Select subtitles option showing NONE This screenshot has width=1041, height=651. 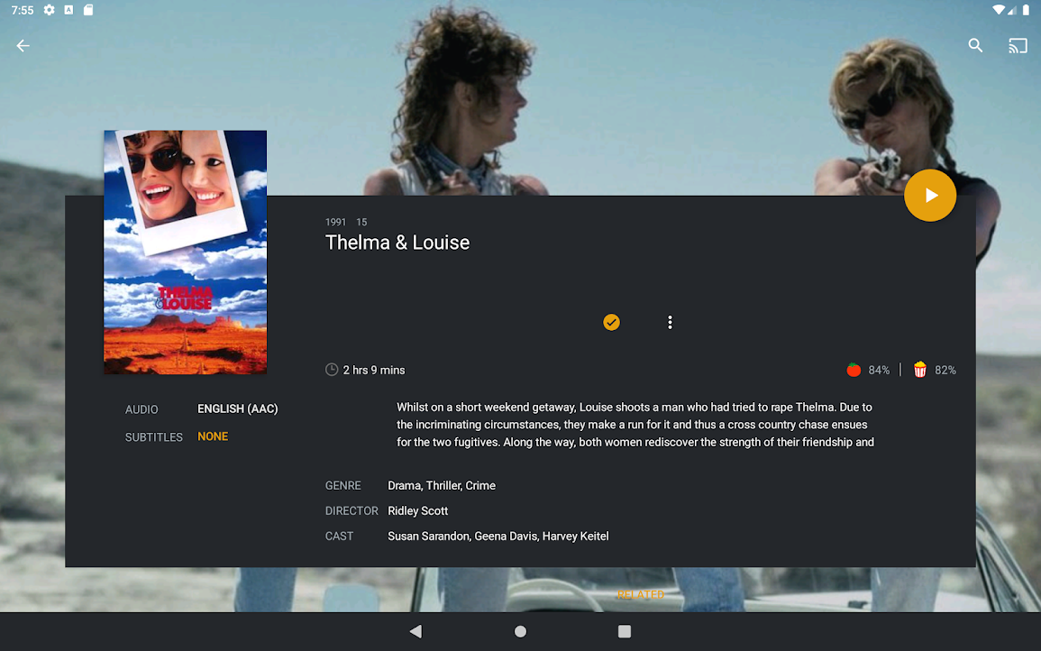[213, 436]
